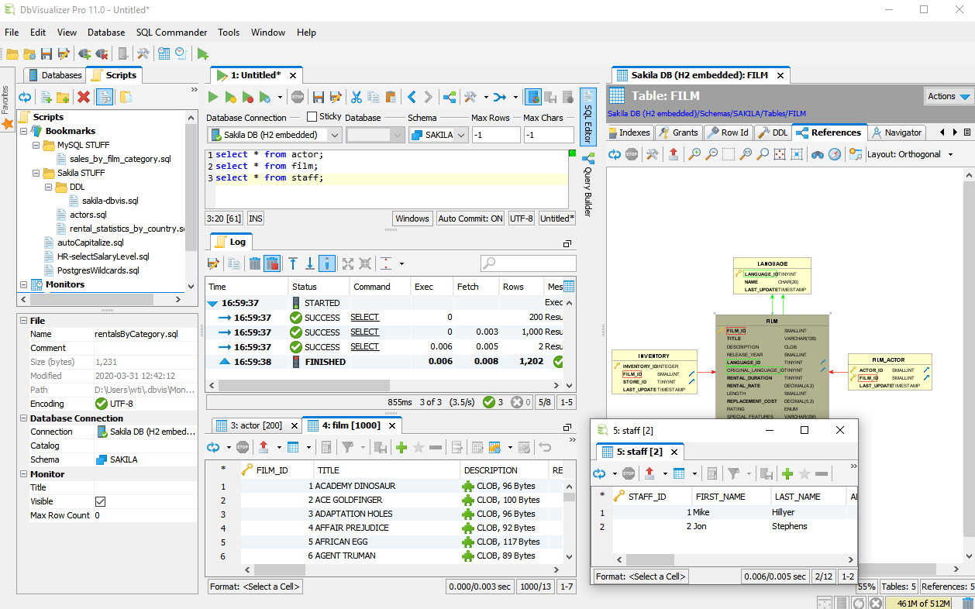Click the first SELECT link in the Log
The width and height of the screenshot is (975, 609).
coord(364,318)
